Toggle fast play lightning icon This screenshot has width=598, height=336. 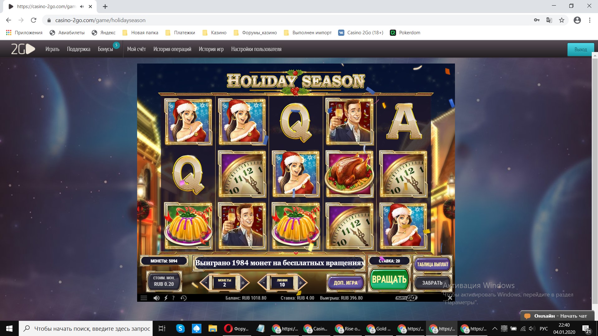pos(166,298)
